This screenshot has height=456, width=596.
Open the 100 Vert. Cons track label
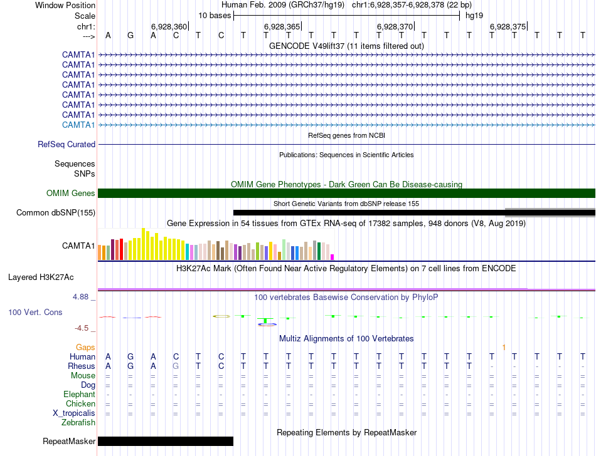pyautogui.click(x=35, y=312)
